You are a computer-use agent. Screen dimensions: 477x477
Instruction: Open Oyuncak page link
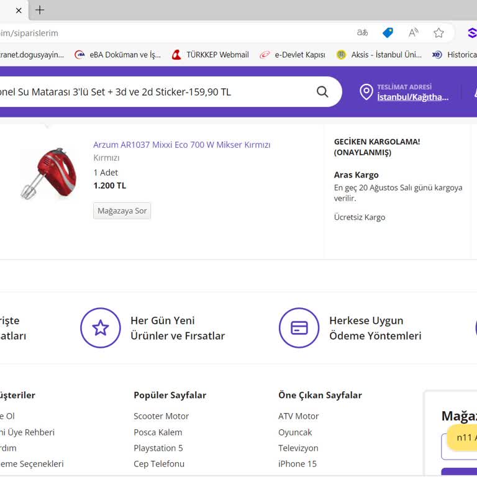point(295,432)
